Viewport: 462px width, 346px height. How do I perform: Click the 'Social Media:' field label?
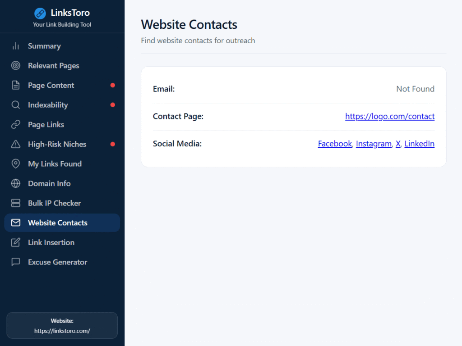pyautogui.click(x=177, y=144)
